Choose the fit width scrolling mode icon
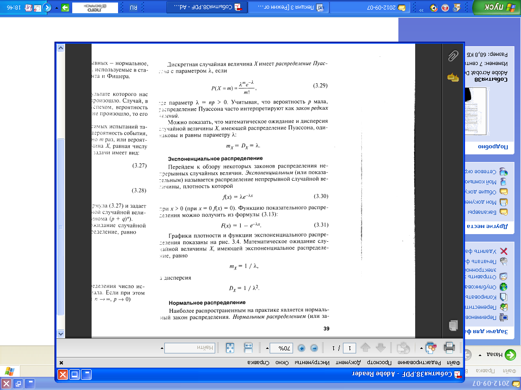The image size is (521, 390). pos(248,348)
